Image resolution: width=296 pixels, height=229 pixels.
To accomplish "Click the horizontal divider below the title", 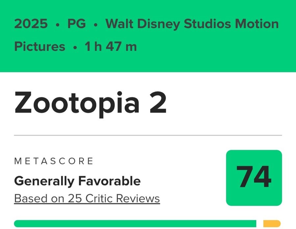I will point(148,135).
